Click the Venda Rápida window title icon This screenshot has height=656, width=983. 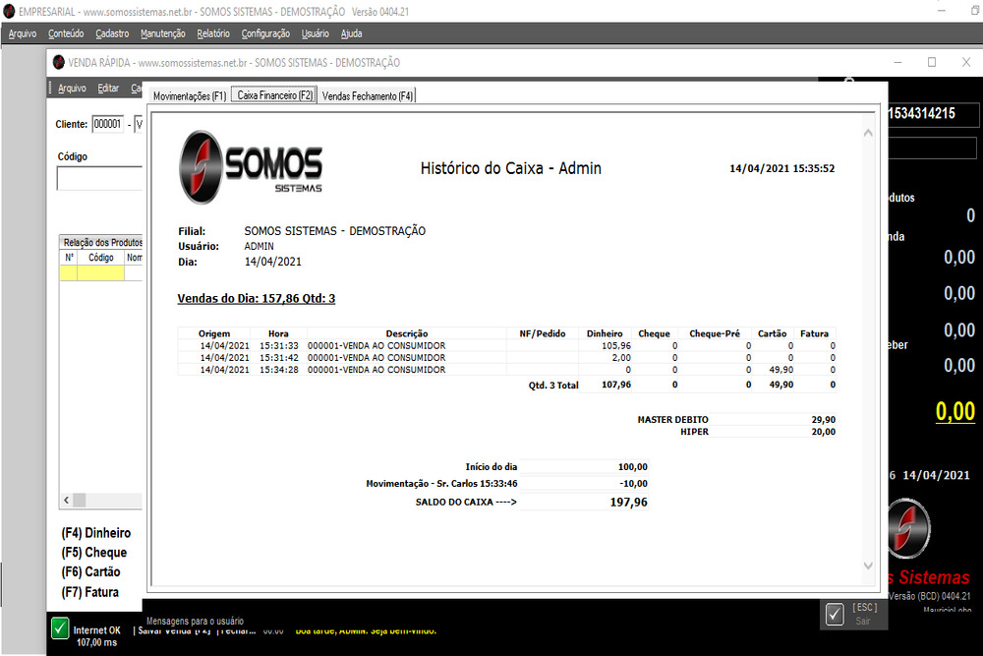pyautogui.click(x=59, y=62)
